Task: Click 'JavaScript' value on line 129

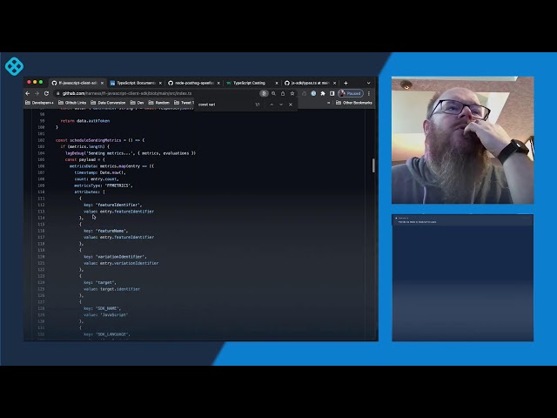Action: pyautogui.click(x=114, y=315)
